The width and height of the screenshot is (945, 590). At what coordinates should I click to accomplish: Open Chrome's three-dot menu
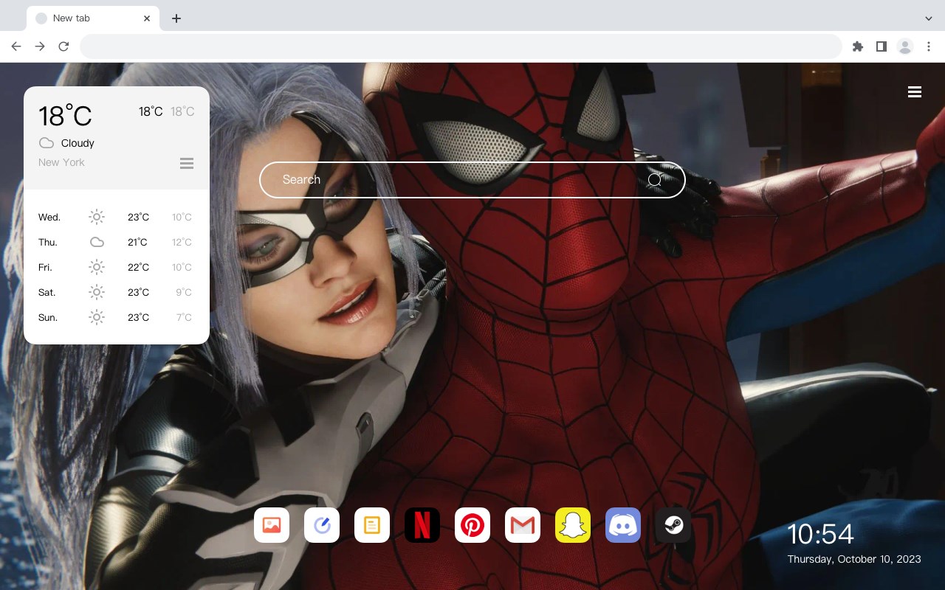(x=929, y=46)
